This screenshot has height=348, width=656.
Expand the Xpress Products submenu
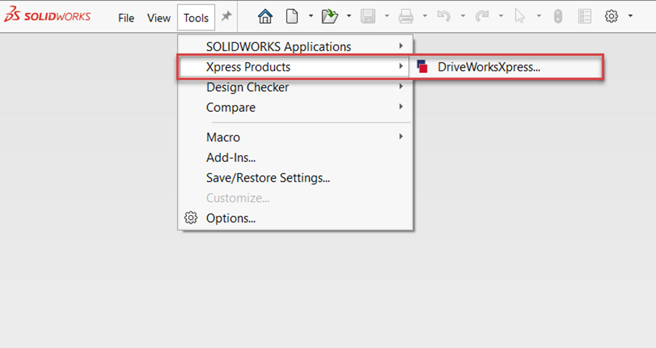[248, 67]
